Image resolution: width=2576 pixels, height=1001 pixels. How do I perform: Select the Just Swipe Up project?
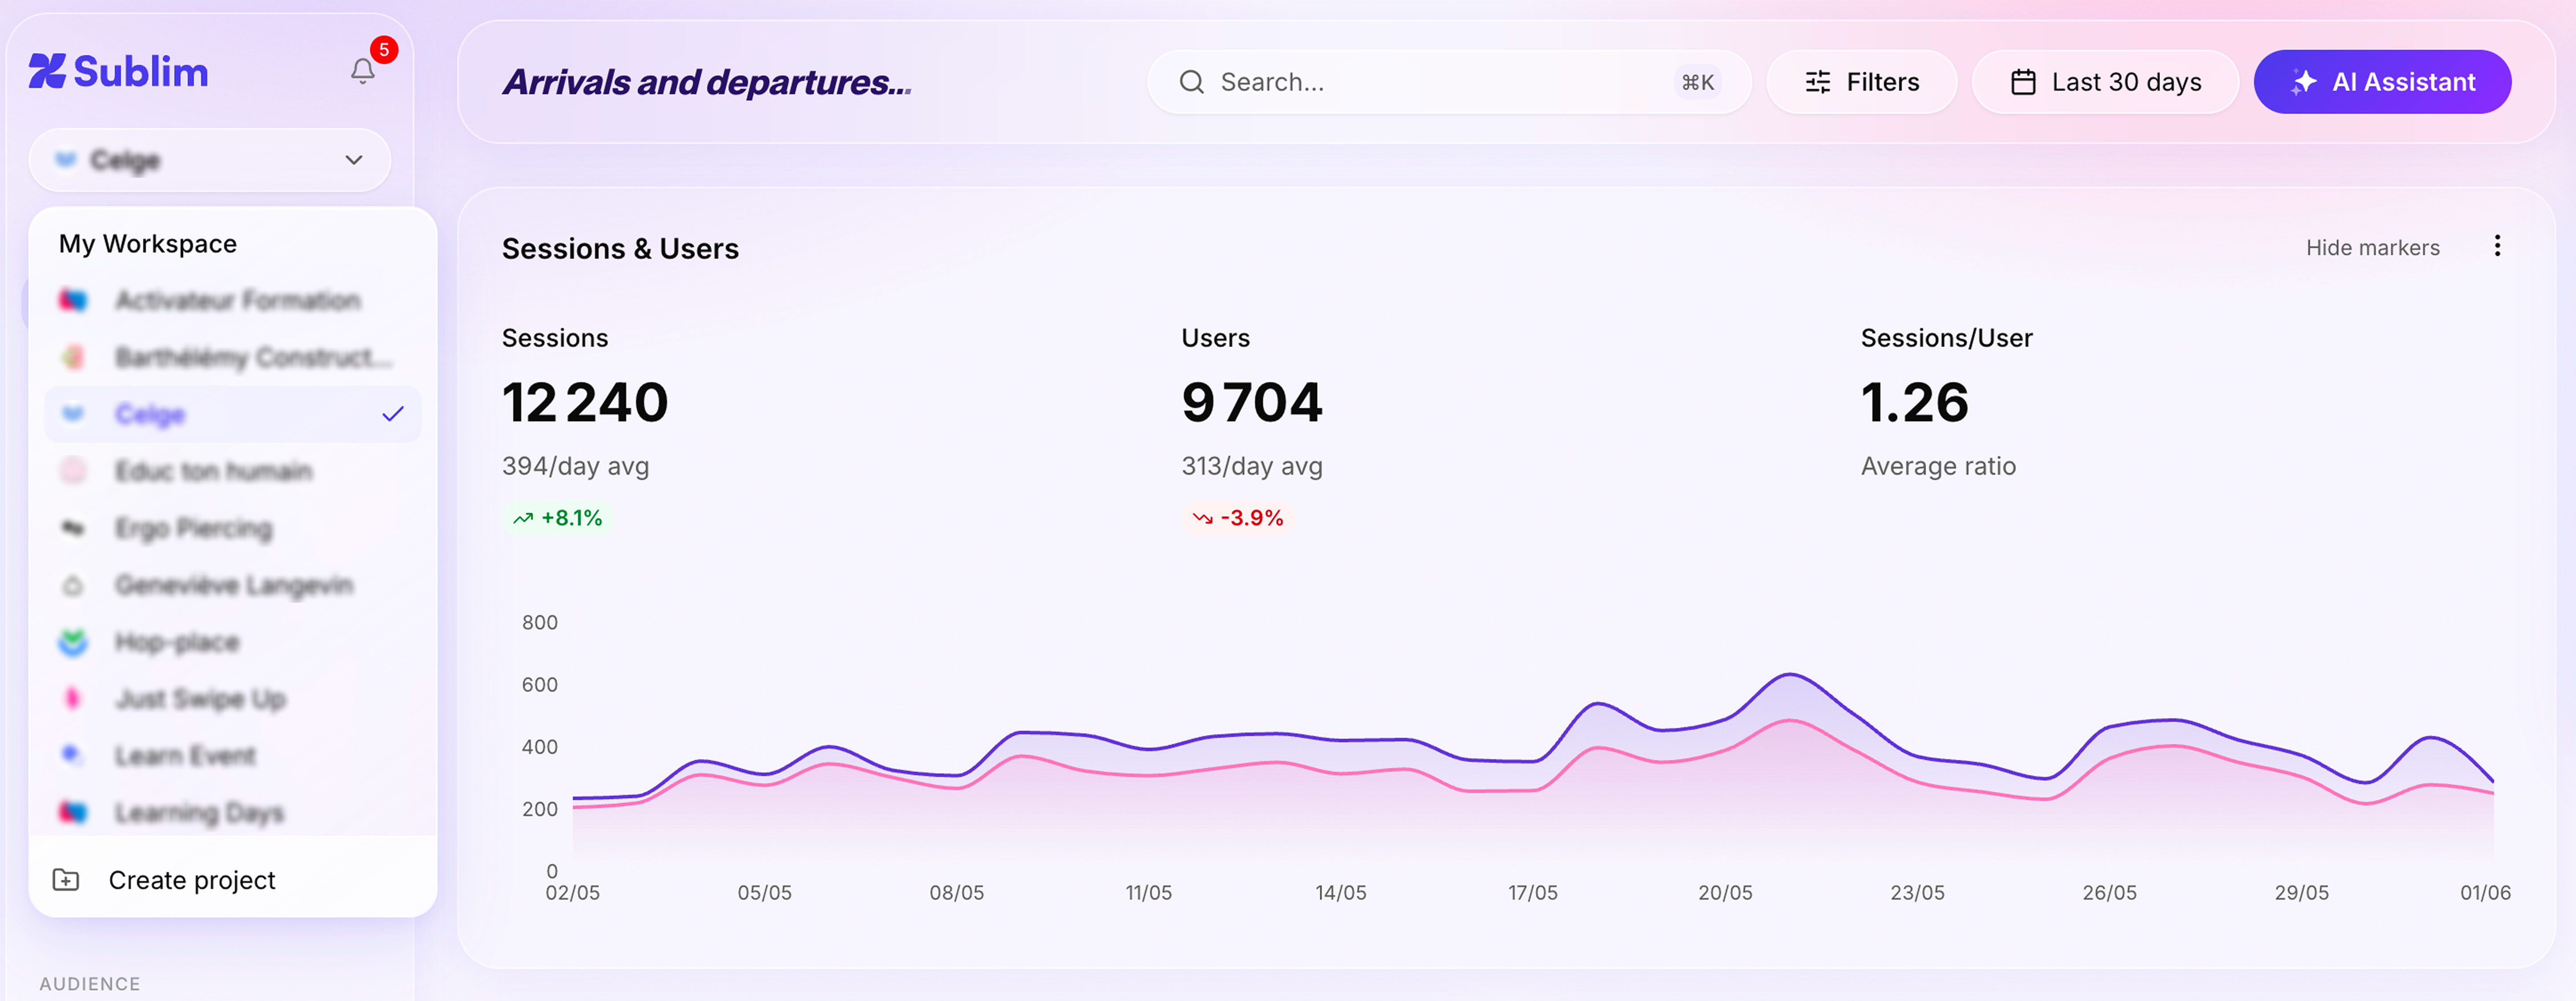(x=232, y=698)
